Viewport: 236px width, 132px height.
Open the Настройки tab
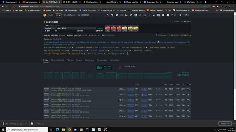[114, 60]
